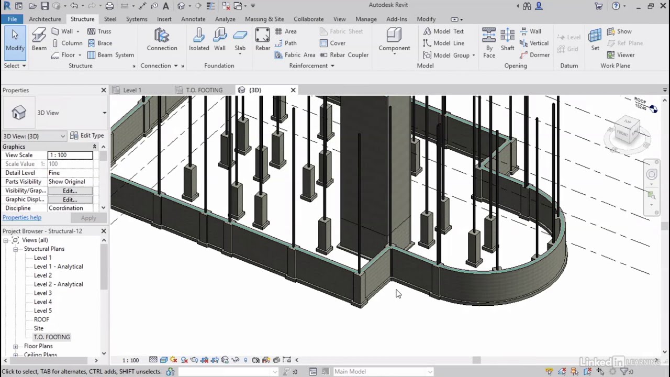Click the Rebar Coupler tool
Image resolution: width=670 pixels, height=377 pixels.
point(344,54)
